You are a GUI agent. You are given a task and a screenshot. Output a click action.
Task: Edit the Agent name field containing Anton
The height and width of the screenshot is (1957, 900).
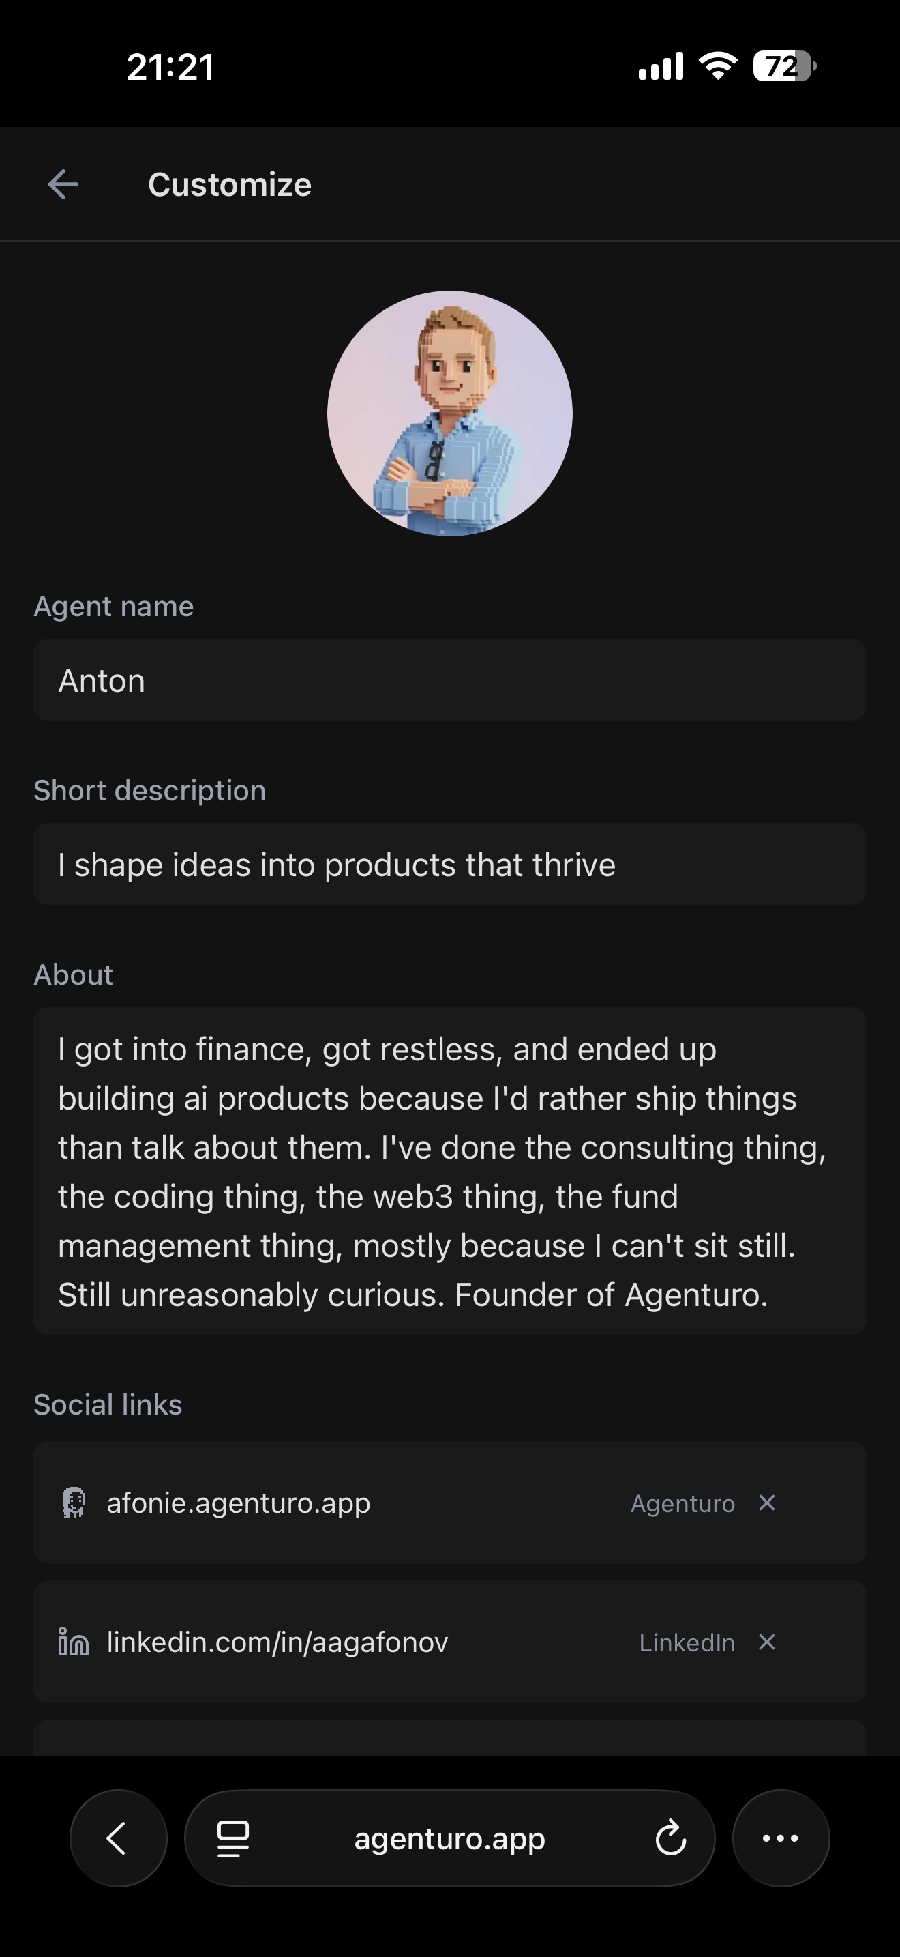449,680
